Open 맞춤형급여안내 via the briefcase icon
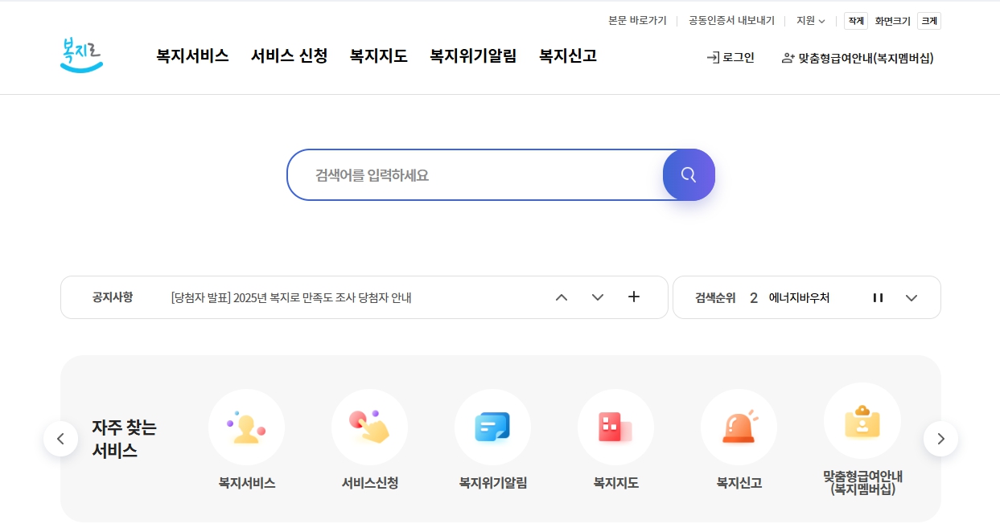1000x532 pixels. coord(862,420)
